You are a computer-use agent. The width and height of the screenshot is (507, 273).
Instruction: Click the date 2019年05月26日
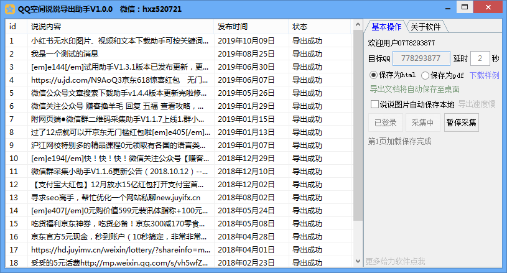[x=246, y=93]
